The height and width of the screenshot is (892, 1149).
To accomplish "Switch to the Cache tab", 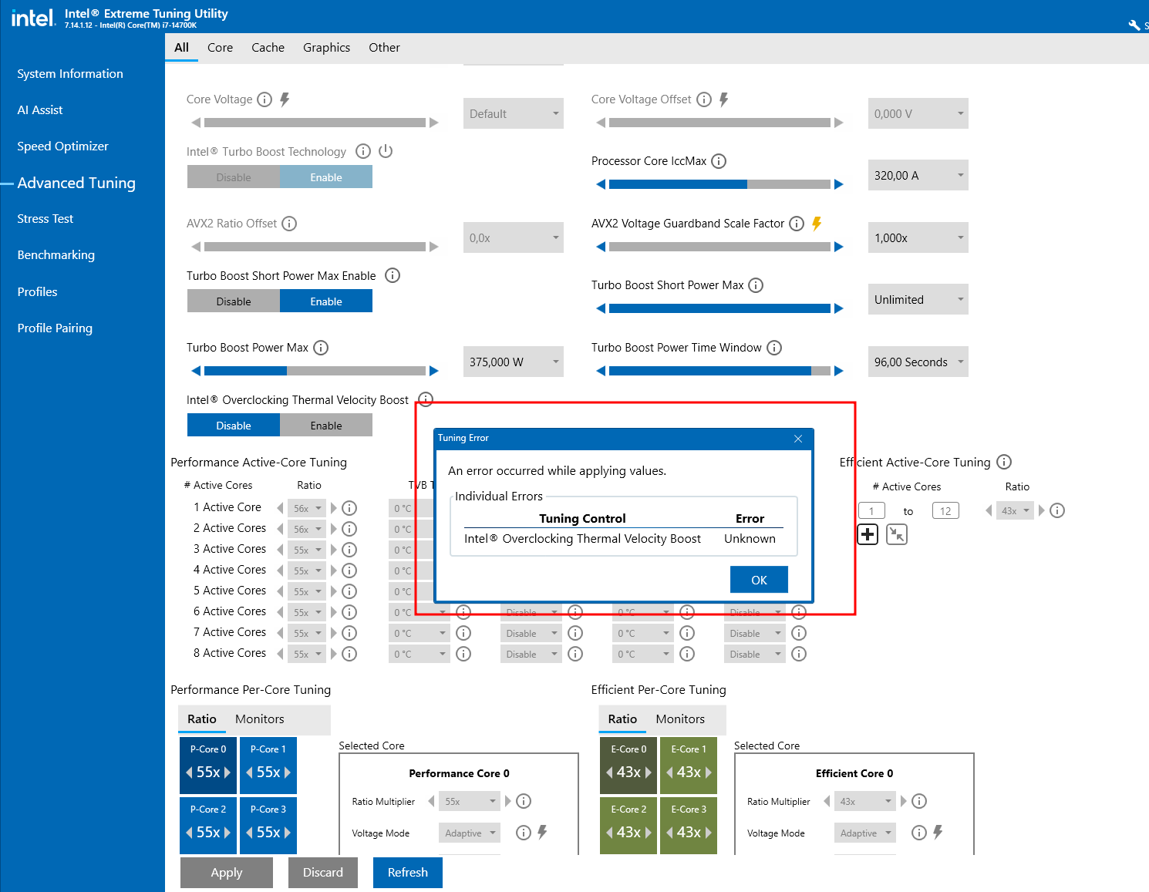I will pyautogui.click(x=268, y=48).
